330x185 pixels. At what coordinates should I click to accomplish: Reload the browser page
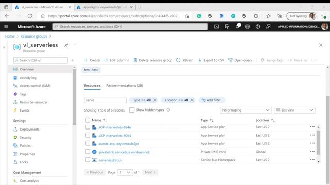click(30, 16)
